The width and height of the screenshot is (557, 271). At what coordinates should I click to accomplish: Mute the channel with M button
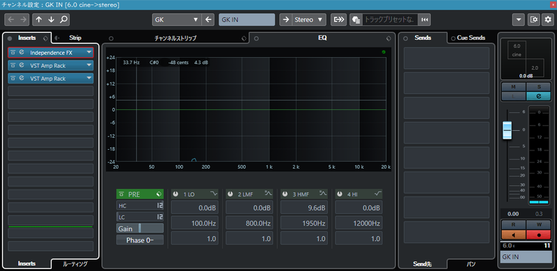[513, 87]
